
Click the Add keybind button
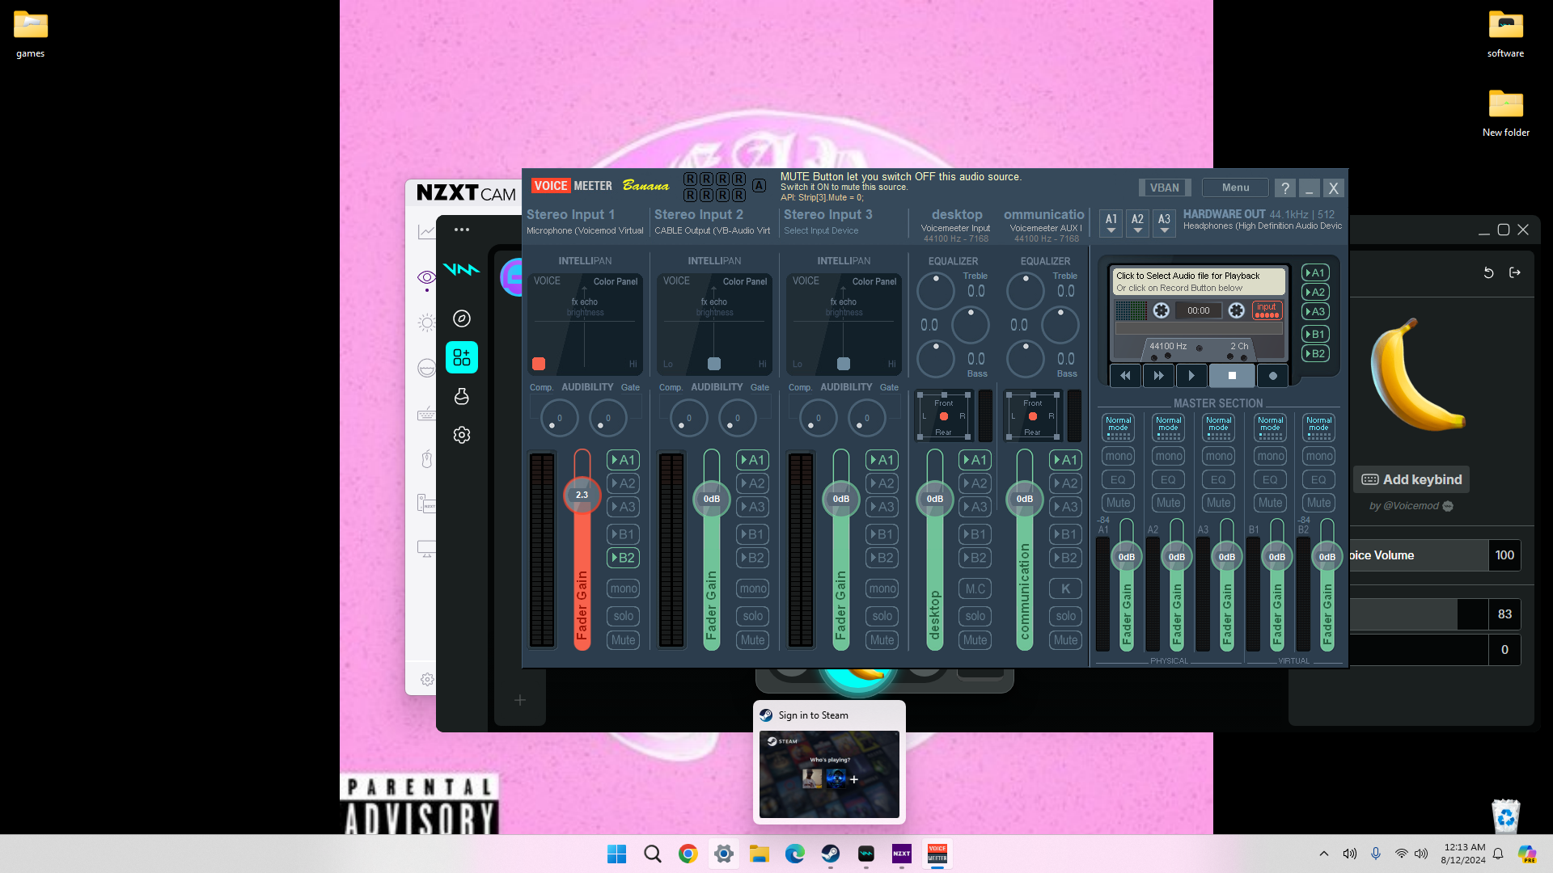(x=1411, y=479)
